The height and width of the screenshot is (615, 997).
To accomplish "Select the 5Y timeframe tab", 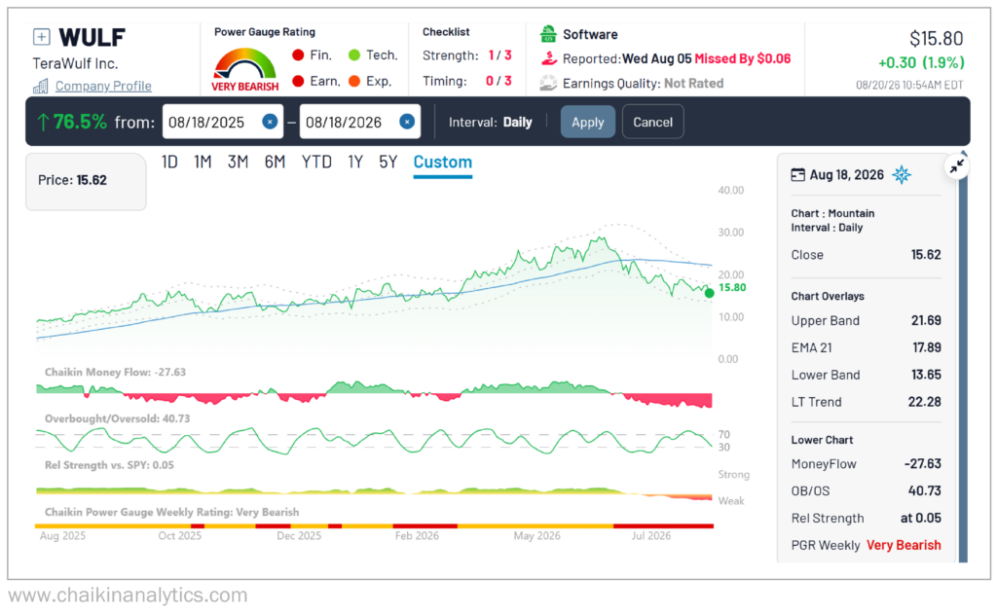I will click(x=388, y=162).
